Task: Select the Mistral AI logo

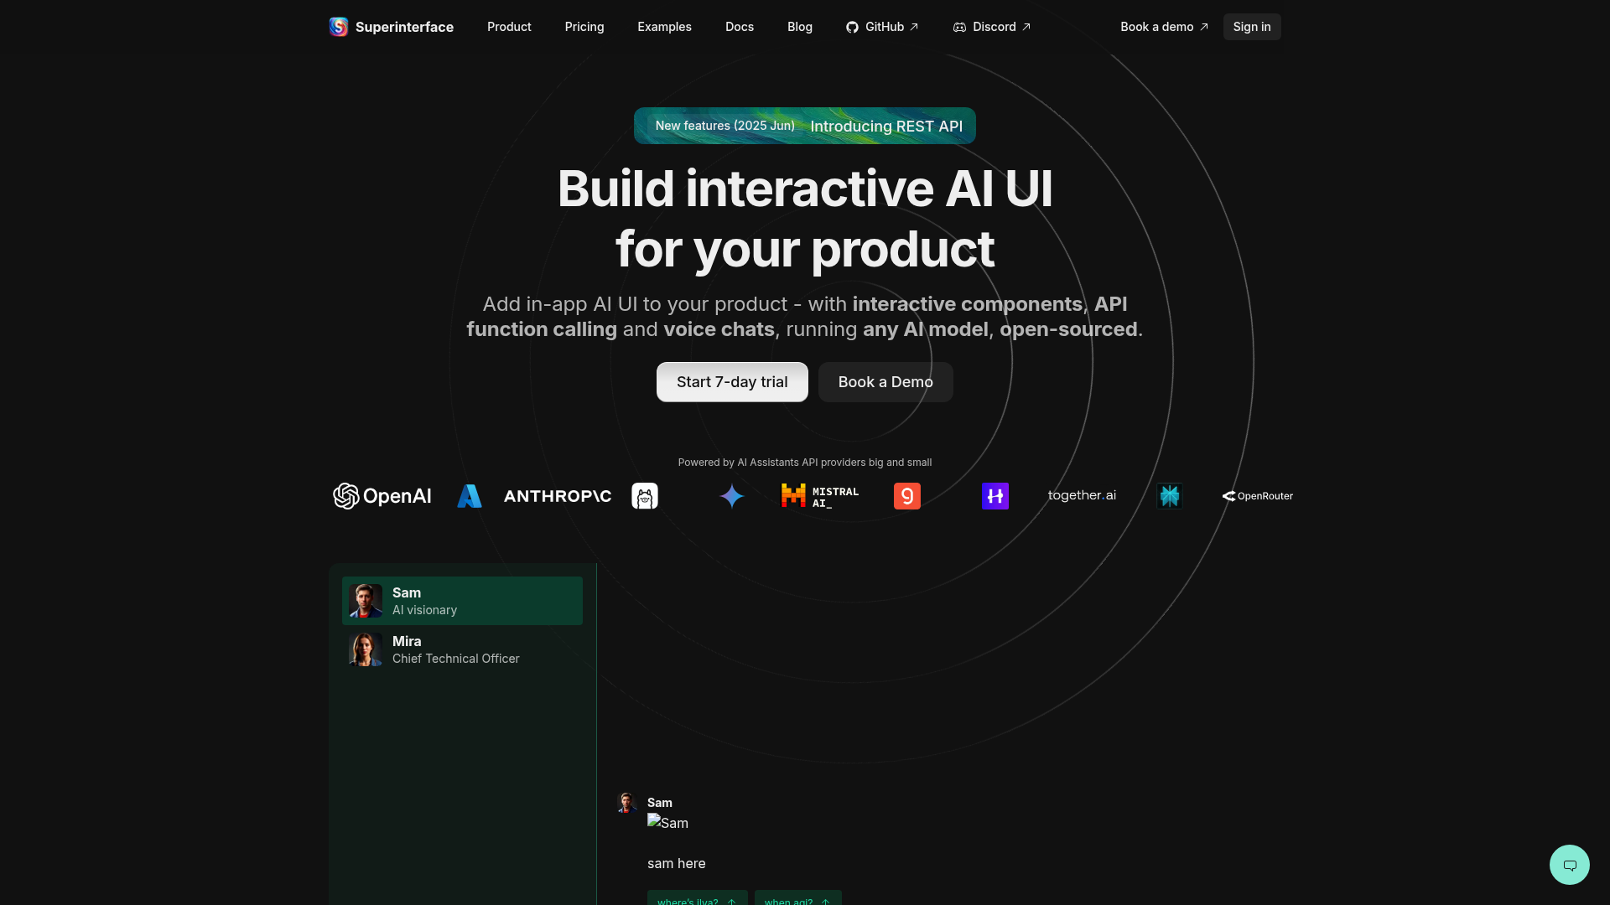Action: pos(819,495)
